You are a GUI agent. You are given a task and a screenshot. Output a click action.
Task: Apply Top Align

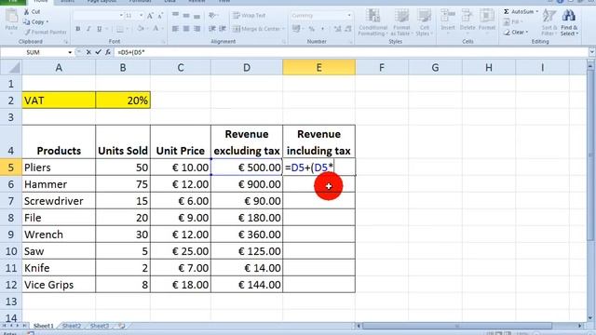coord(175,15)
